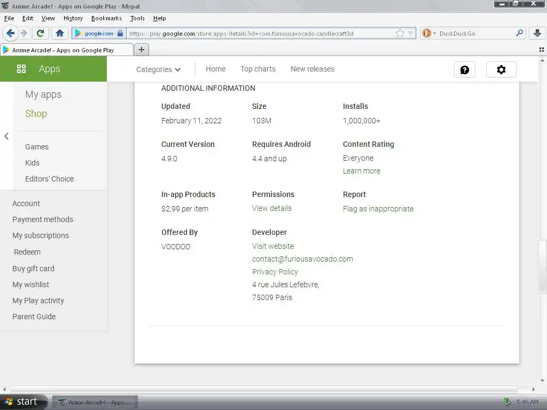
Task: Click the system tray icon near clock
Action: click(x=507, y=402)
